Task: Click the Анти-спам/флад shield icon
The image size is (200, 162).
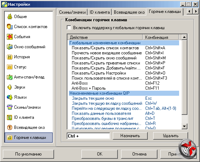Action: pyautogui.click(x=10, y=77)
